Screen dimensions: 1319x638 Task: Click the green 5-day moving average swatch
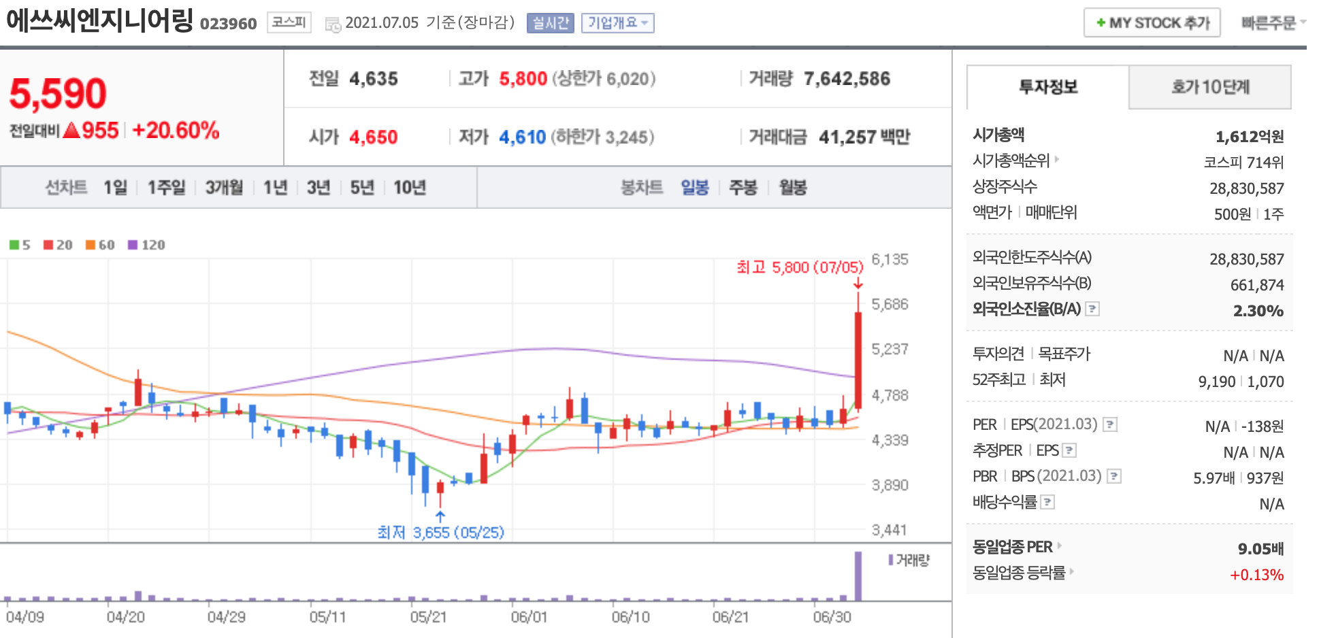point(14,245)
